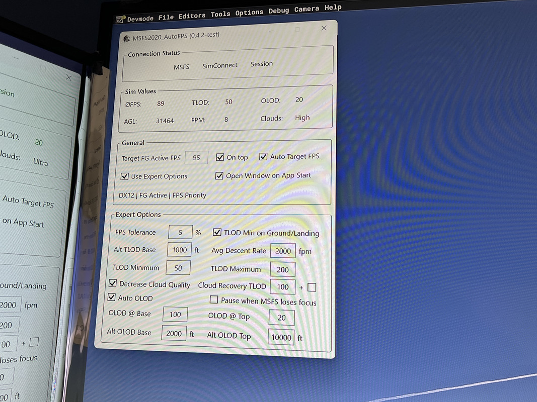Toggle Decrease Cloud Quality checkbox
This screenshot has width=537, height=402.
point(113,283)
